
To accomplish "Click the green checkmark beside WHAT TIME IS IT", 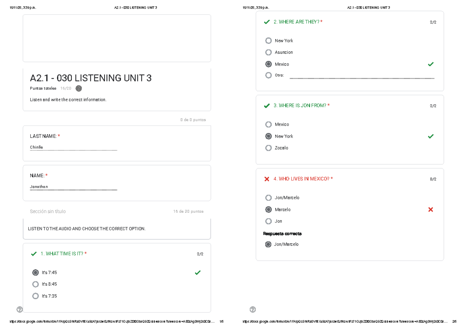I will click(x=33, y=254).
